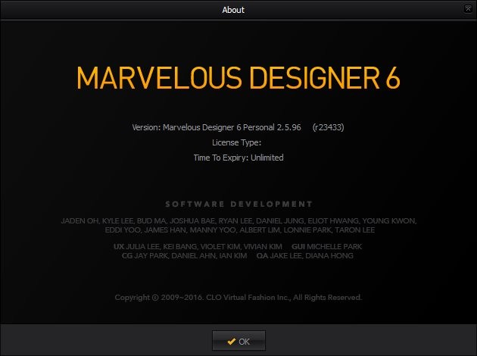
Task: Click the 'License Type:' label
Action: point(237,142)
